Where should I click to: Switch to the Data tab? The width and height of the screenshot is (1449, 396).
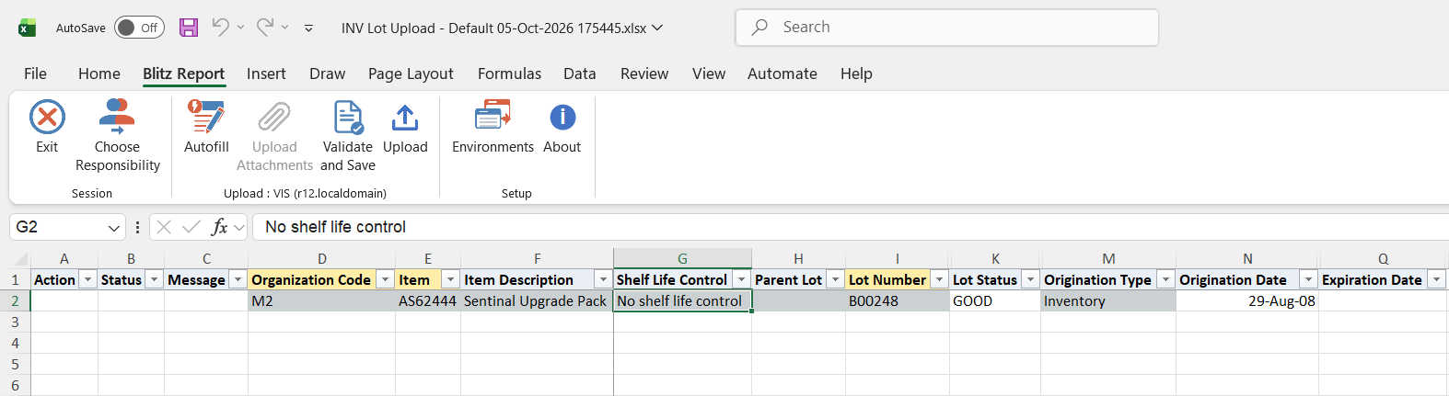coord(580,74)
